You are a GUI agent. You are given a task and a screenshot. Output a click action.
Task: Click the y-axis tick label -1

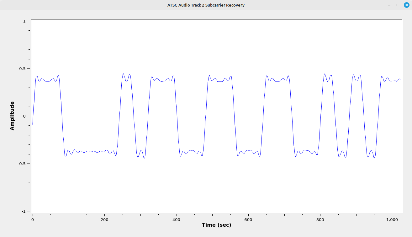point(24,211)
